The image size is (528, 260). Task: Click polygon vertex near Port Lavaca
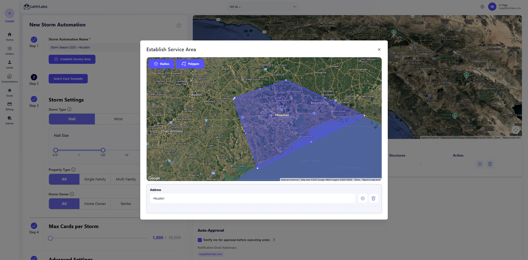[257, 168]
